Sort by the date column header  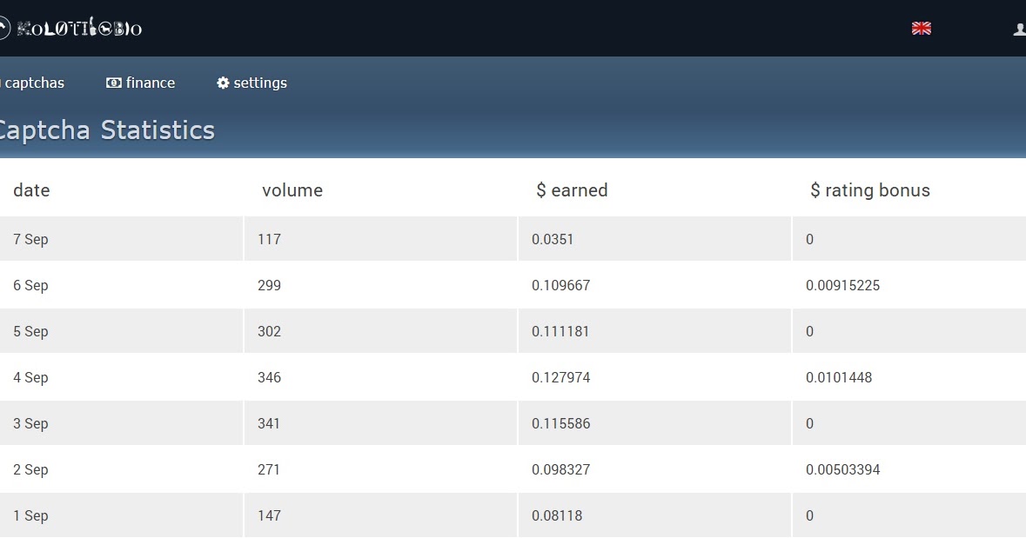31,190
